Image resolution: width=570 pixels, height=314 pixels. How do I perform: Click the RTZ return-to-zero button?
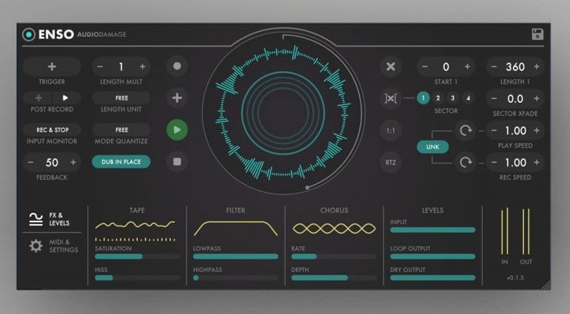(391, 163)
